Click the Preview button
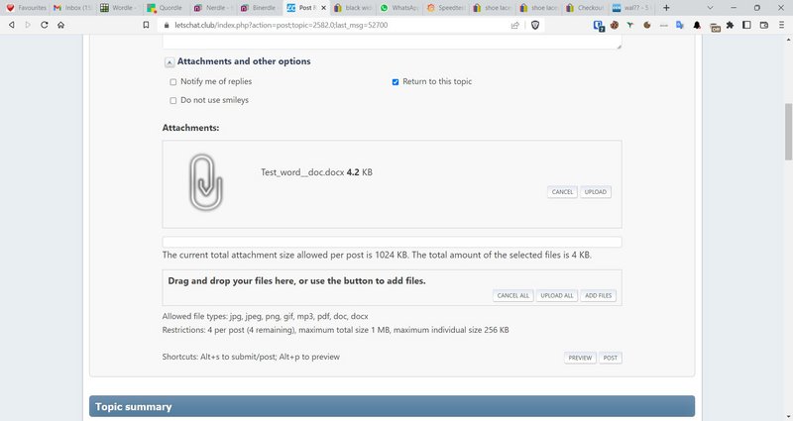The width and height of the screenshot is (793, 421). 580,358
